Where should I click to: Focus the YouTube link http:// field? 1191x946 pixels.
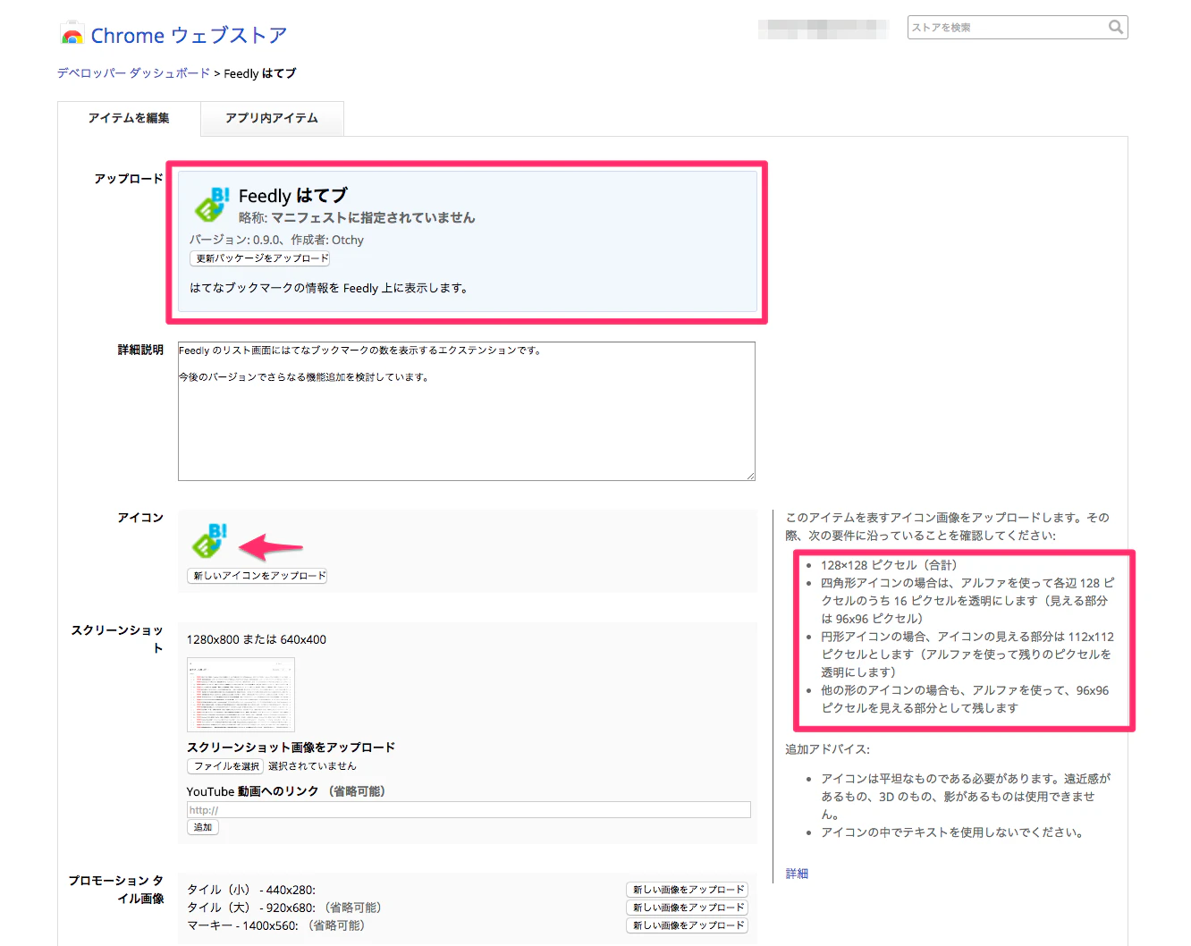pos(469,810)
